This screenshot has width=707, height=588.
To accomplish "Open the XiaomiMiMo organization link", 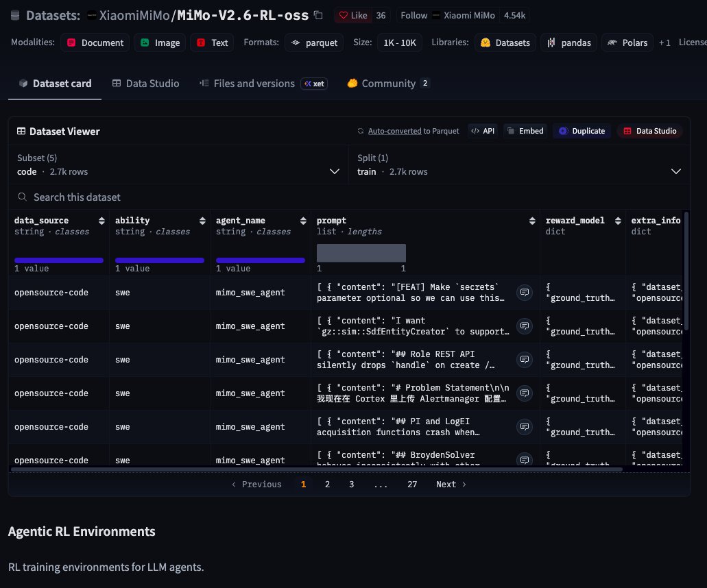I will [x=134, y=15].
